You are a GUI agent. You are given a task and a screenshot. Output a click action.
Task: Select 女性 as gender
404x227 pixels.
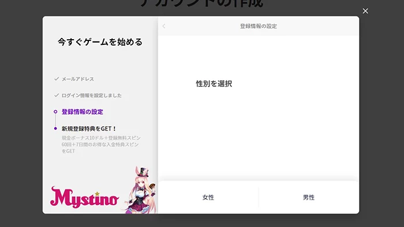pos(208,197)
